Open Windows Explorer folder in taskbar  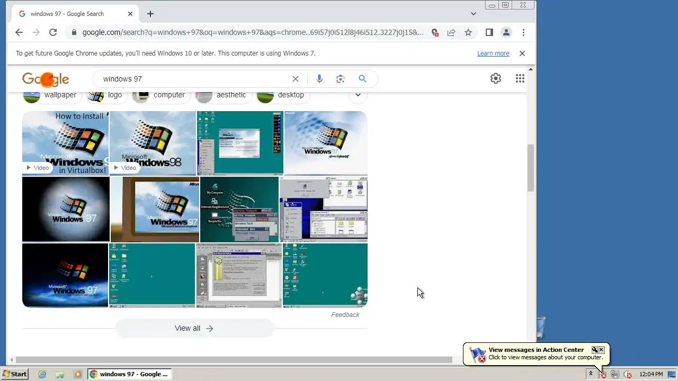click(x=60, y=374)
